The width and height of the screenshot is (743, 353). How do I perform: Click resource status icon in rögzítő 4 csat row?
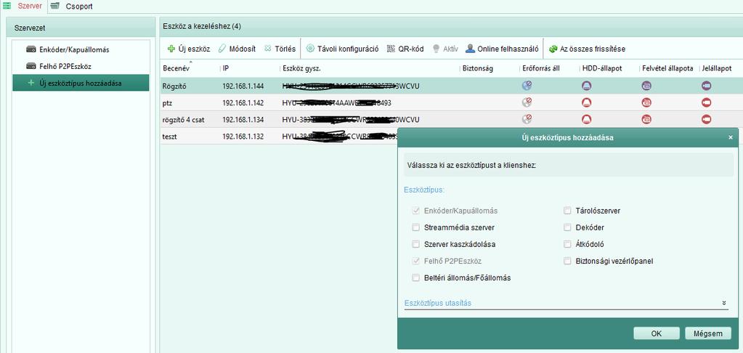click(527, 119)
